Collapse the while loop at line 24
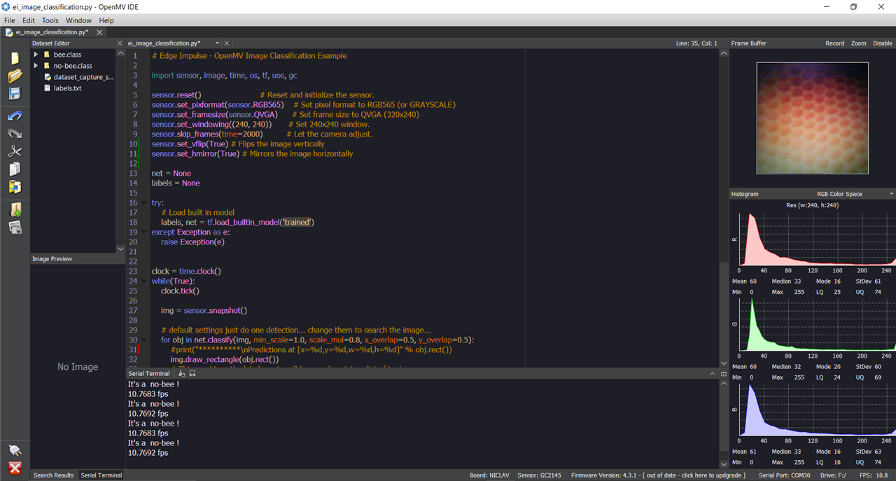This screenshot has height=481, width=896. tap(144, 281)
